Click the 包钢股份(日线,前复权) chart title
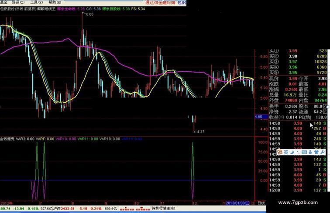 click(x=18, y=9)
